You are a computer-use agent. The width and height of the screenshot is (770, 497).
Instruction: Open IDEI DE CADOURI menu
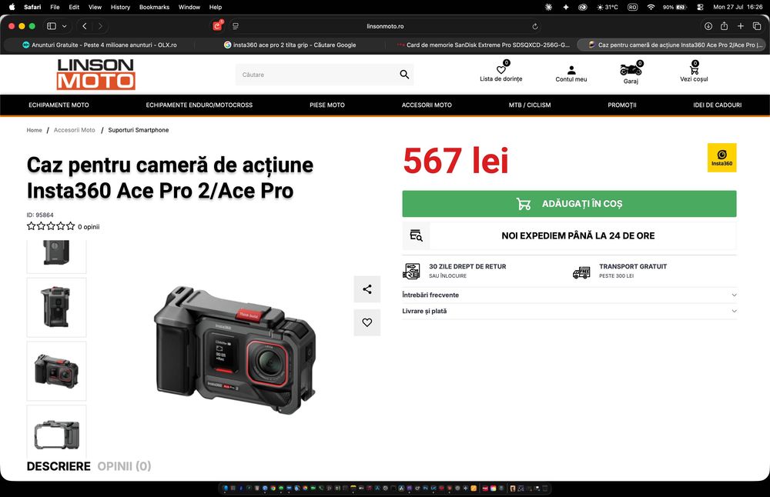[x=718, y=105]
